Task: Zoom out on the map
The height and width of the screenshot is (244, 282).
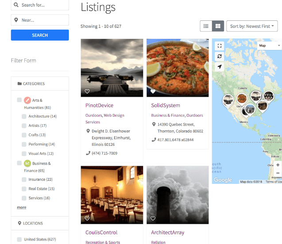Action: [278, 173]
